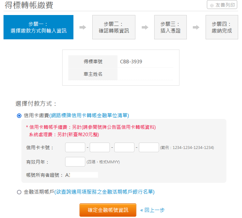Image resolution: width=242 pixels, height=218 pixels.
Task: Click the 確定金融帳號資訊 button
Action: 108,210
